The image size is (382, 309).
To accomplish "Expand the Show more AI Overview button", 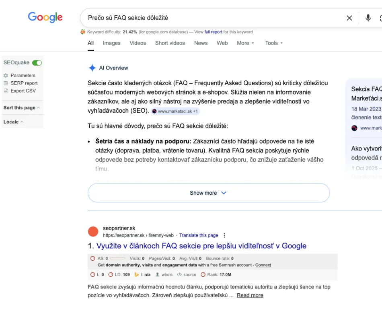I will pos(208,193).
